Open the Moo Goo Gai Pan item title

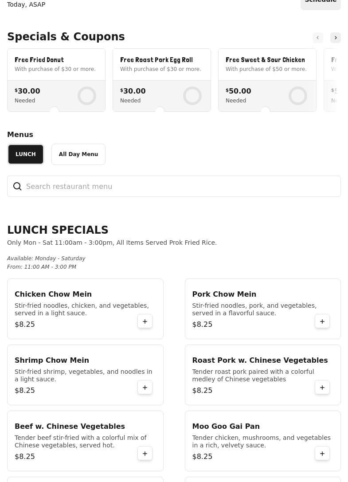(x=226, y=426)
